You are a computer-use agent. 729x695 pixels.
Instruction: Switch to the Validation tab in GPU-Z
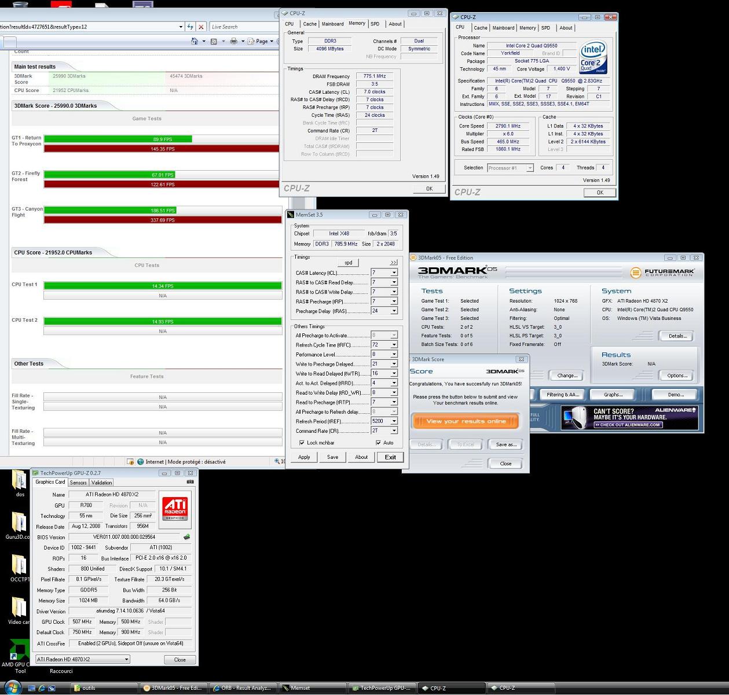pyautogui.click(x=101, y=483)
